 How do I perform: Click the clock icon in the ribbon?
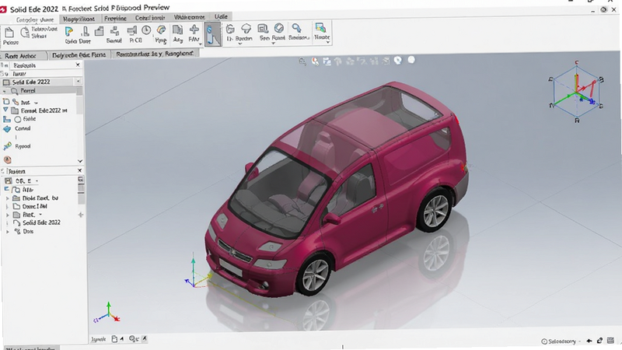click(x=146, y=30)
